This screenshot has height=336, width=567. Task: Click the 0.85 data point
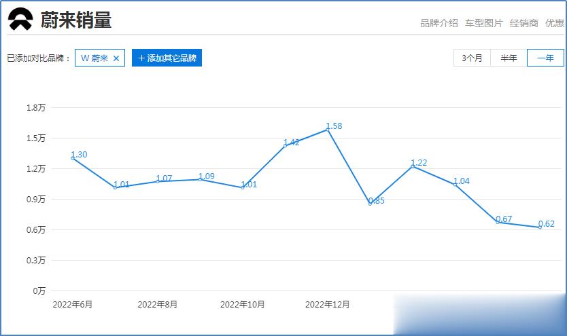tap(370, 204)
